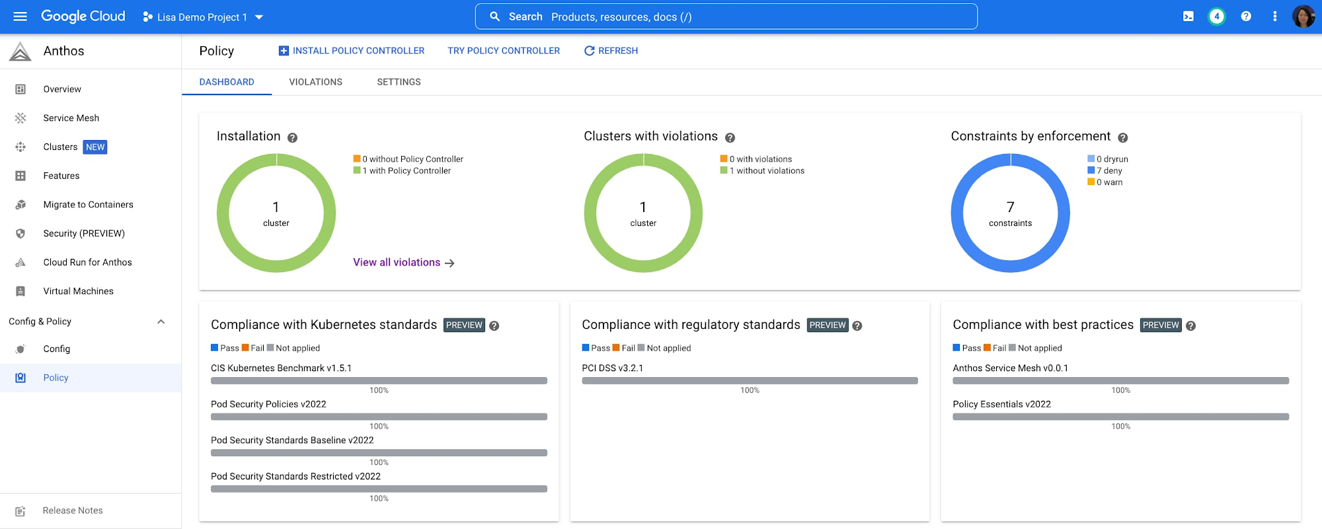Show help for Clusters with violations

coord(730,137)
